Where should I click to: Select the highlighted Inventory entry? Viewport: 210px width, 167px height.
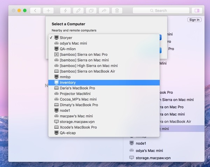(104, 82)
